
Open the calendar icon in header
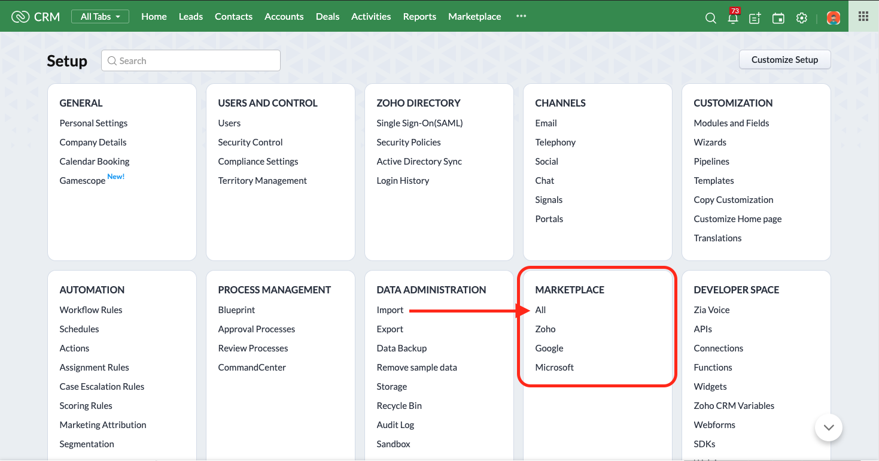coord(778,18)
